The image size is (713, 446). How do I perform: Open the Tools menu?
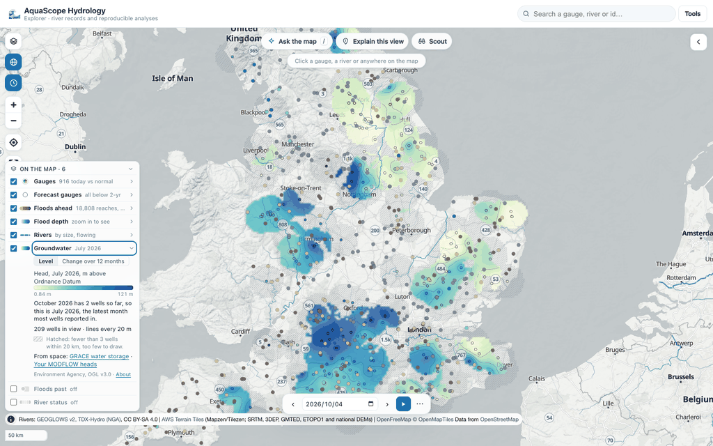(x=693, y=14)
